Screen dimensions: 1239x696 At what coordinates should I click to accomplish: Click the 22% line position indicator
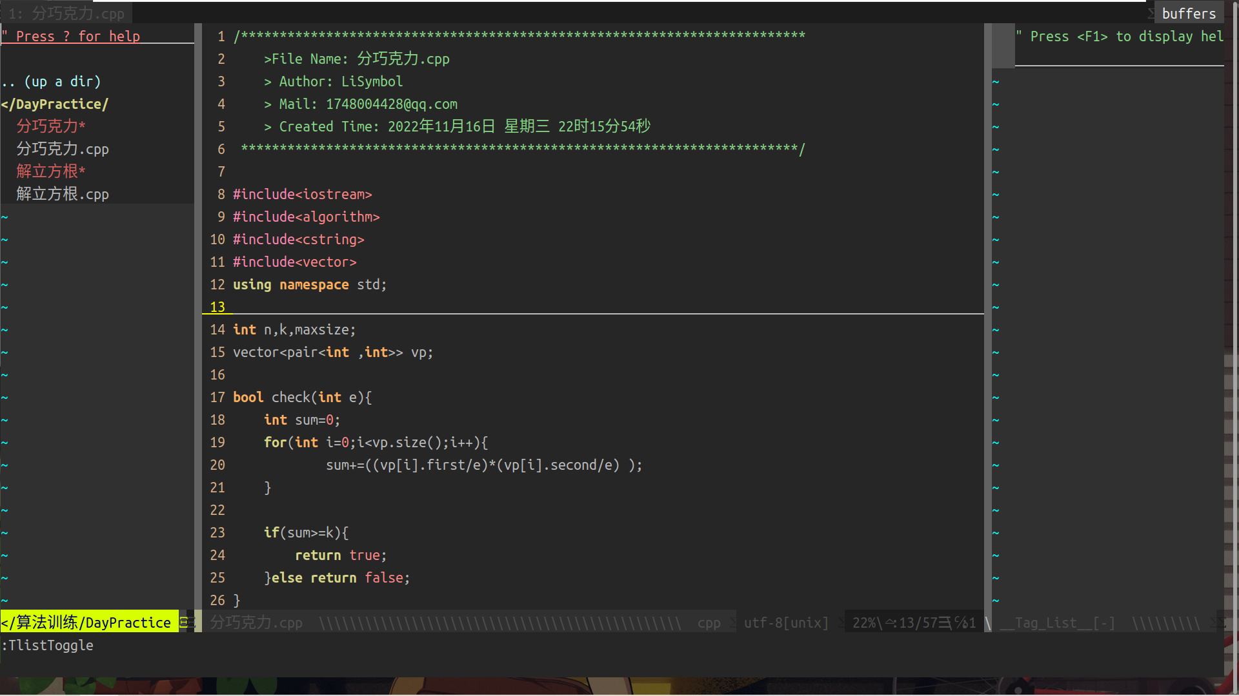(863, 623)
